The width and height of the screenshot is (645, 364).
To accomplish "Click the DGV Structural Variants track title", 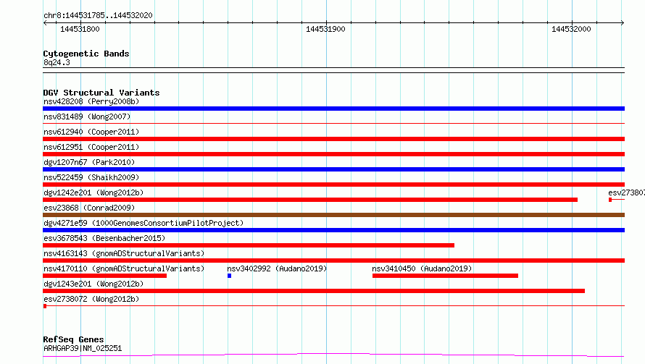I will (101, 93).
